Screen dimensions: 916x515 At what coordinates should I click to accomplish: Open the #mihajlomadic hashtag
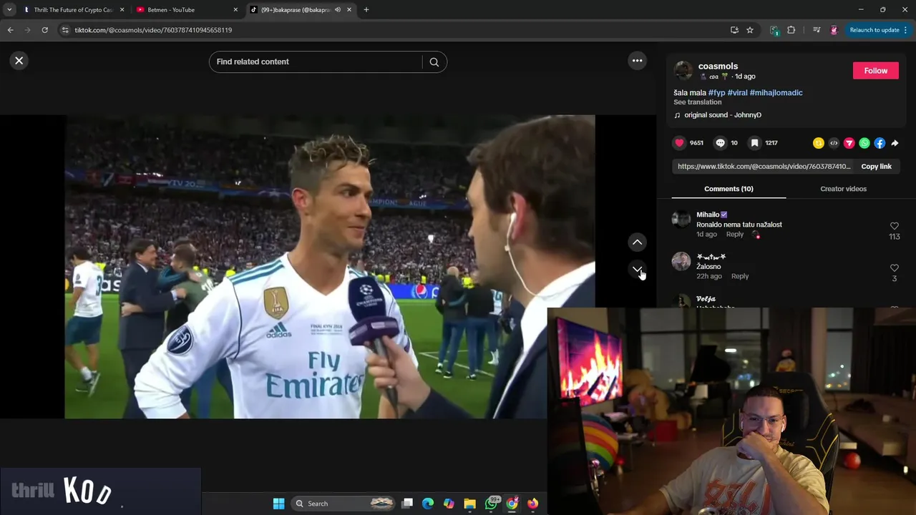(776, 93)
